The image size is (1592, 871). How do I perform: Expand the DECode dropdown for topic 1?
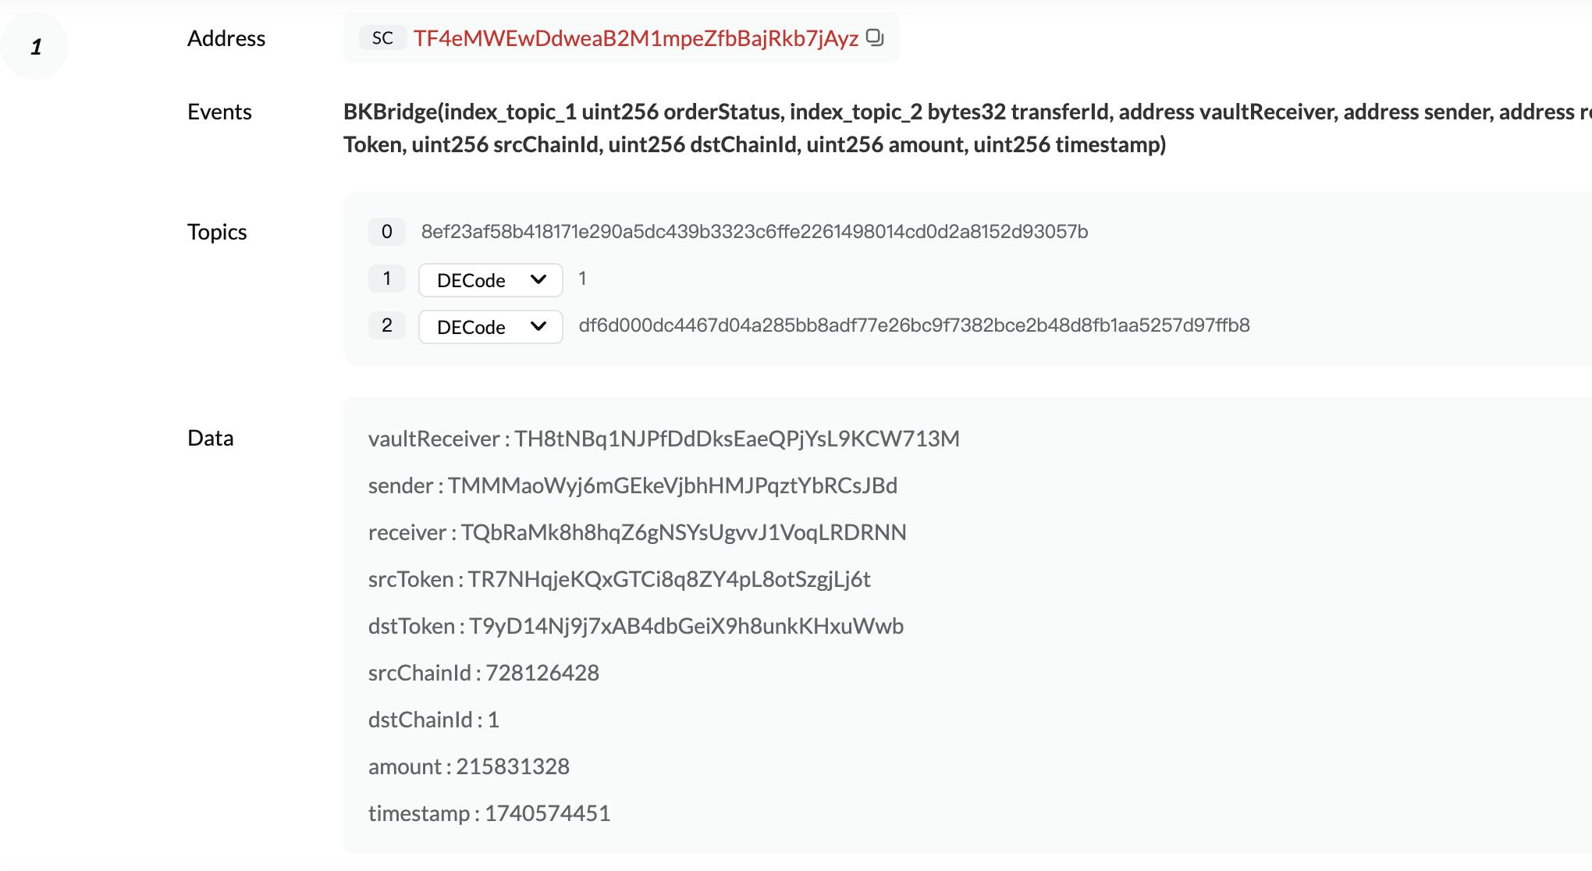tap(490, 280)
